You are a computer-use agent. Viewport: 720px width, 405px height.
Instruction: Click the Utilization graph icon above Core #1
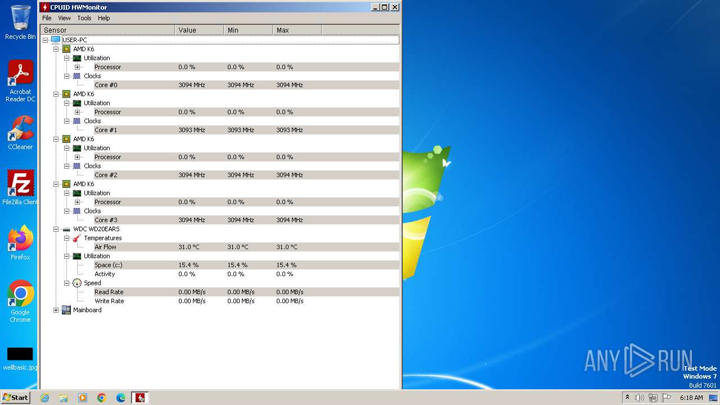point(77,103)
